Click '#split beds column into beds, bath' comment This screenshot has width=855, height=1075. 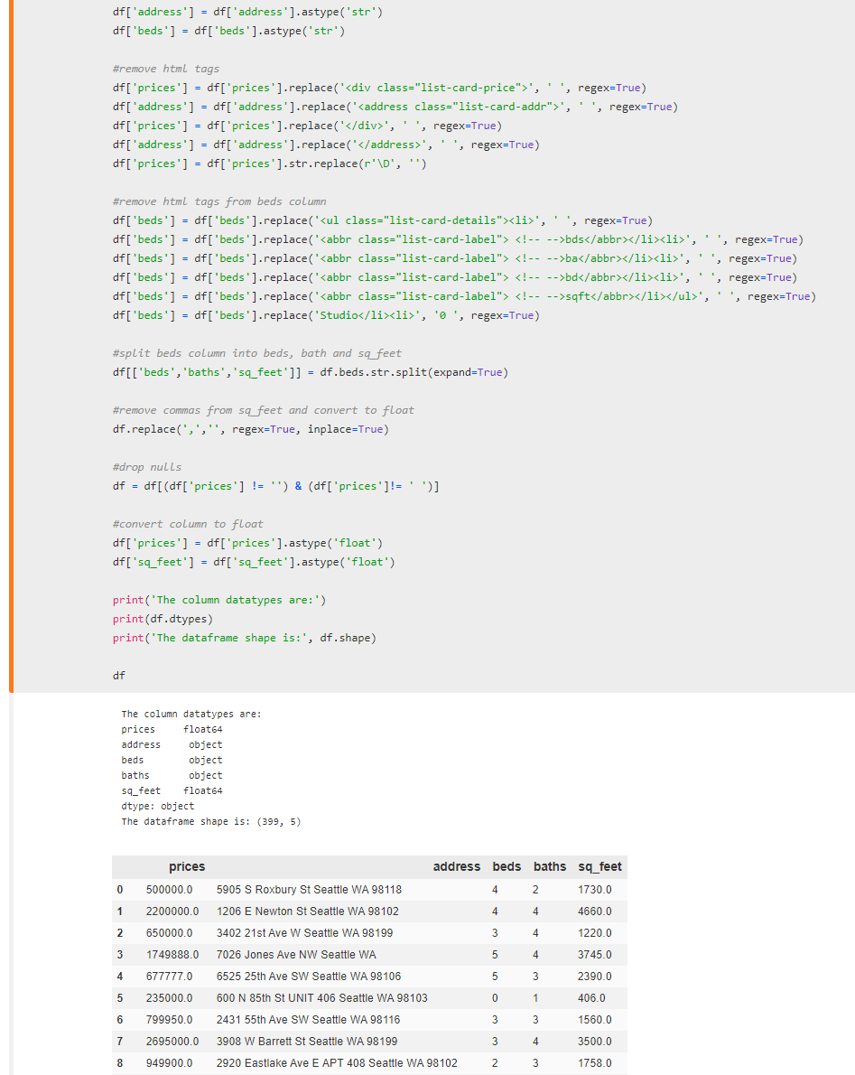tap(257, 353)
